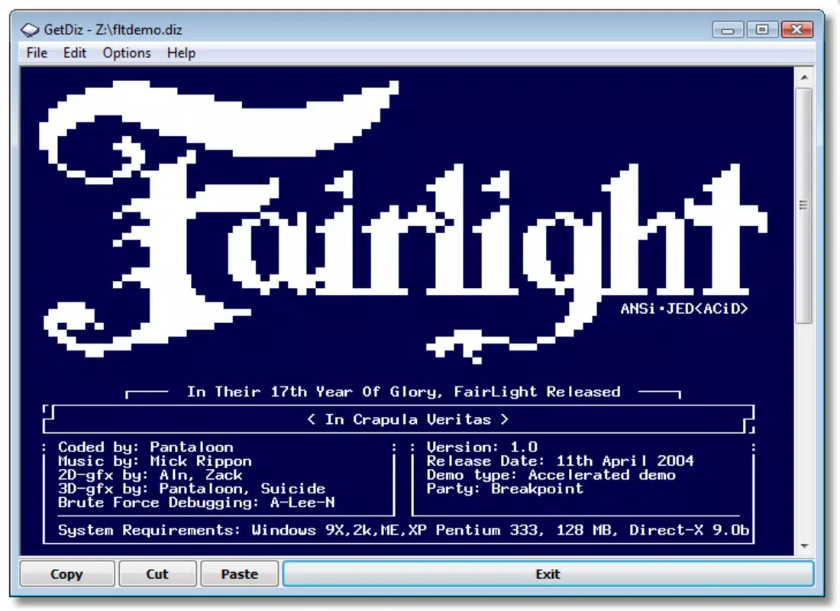This screenshot has width=840, height=611.
Task: Click the ANSi JED<ACiD> signature text
Action: [x=684, y=309]
